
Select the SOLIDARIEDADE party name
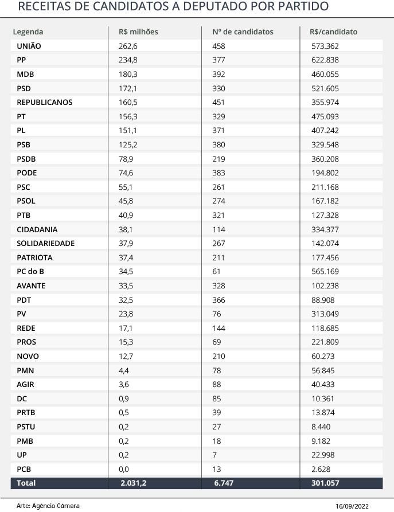pyautogui.click(x=45, y=243)
